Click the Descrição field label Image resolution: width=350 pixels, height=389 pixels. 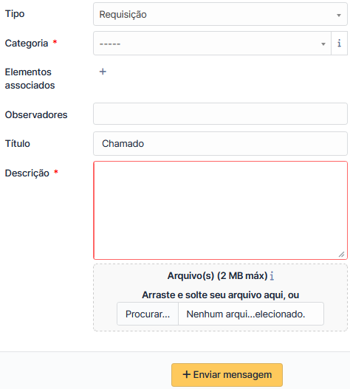27,173
